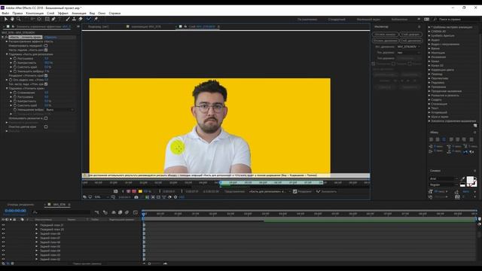This screenshot has height=271, width=482.
Task: Select the Clone Stamp tool
Action: coord(74,19)
